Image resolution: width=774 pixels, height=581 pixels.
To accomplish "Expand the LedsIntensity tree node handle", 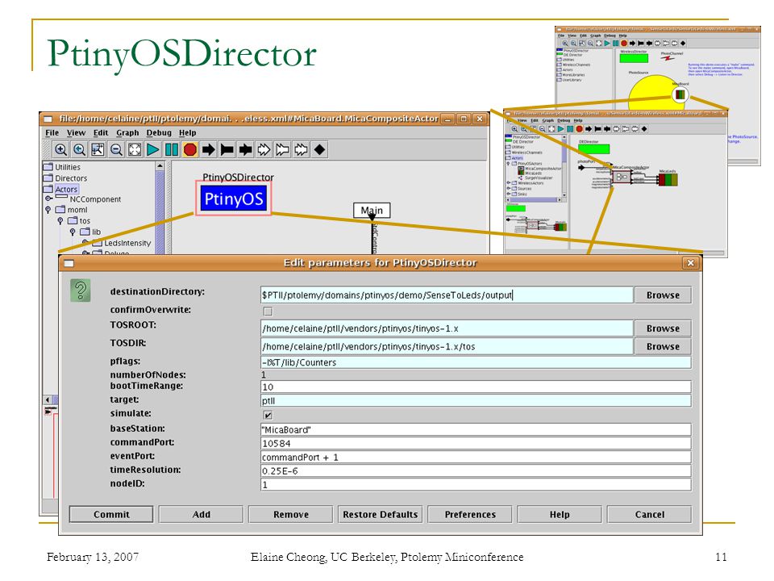I will pyautogui.click(x=85, y=243).
